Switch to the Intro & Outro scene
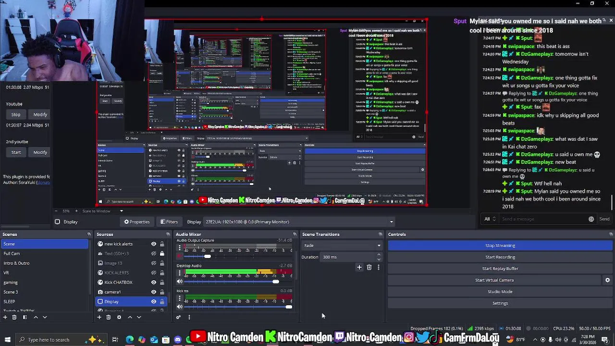This screenshot has height=346, width=615. pos(44,263)
